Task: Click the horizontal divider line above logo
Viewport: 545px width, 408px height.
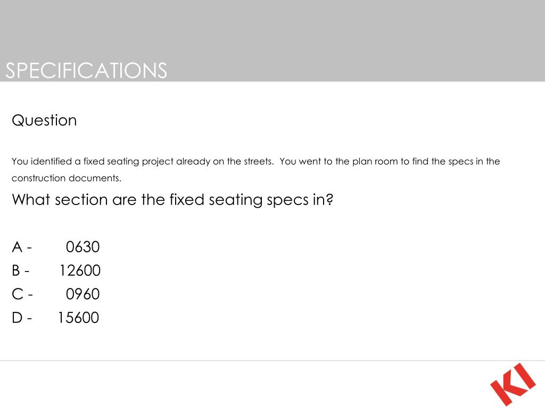Action: tap(272, 361)
